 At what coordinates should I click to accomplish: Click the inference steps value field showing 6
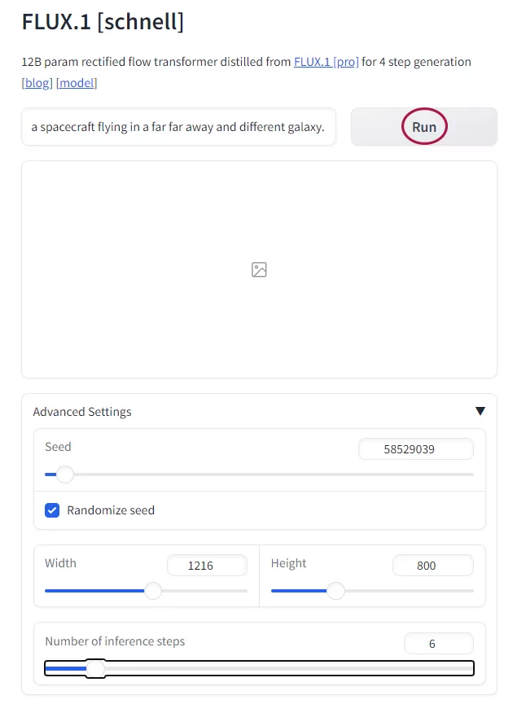[438, 644]
